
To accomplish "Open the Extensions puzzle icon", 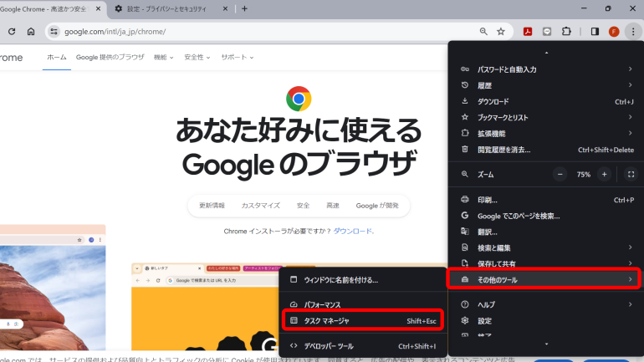I will tap(566, 32).
